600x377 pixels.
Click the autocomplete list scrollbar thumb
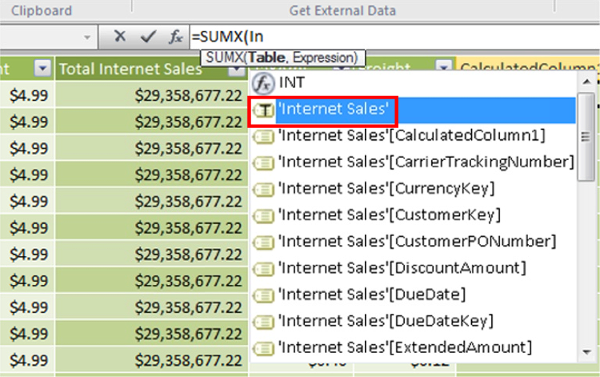point(586,137)
